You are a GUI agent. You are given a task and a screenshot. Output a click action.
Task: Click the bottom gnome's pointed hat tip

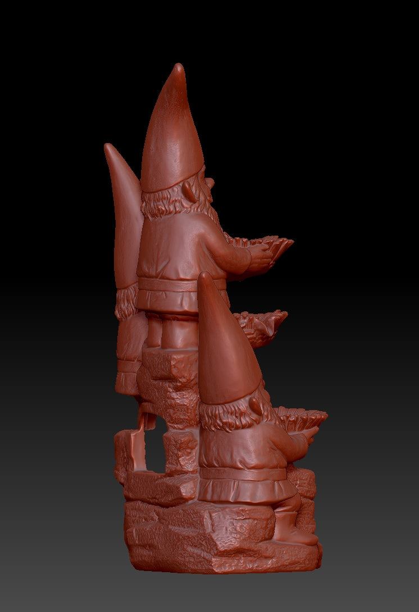[204, 277]
